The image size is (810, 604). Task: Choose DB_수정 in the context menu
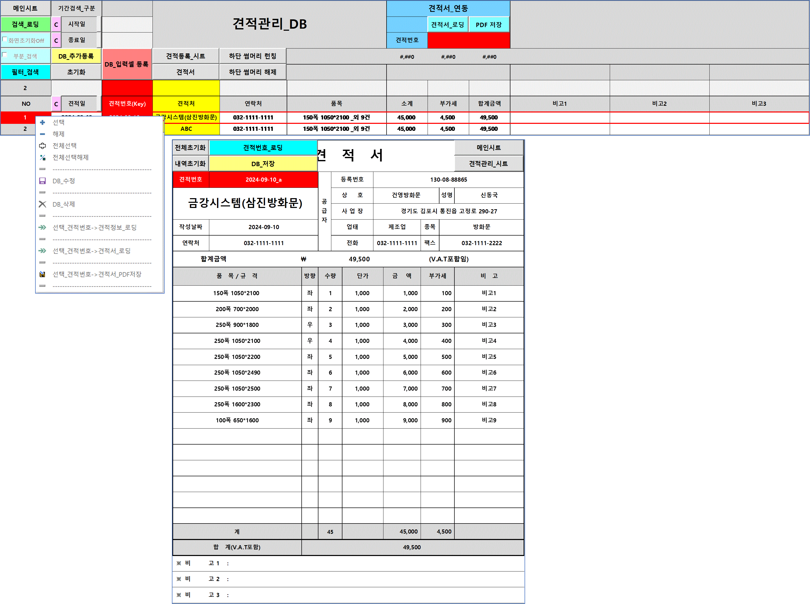(x=64, y=181)
